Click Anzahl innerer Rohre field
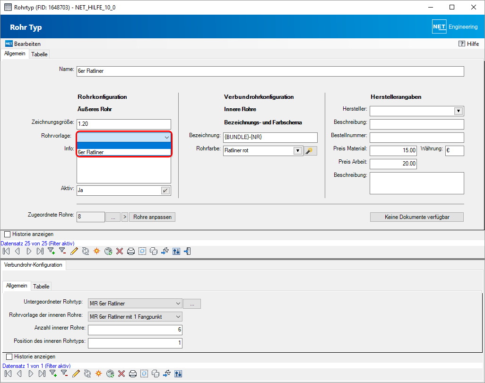The image size is (485, 383). coord(135,330)
